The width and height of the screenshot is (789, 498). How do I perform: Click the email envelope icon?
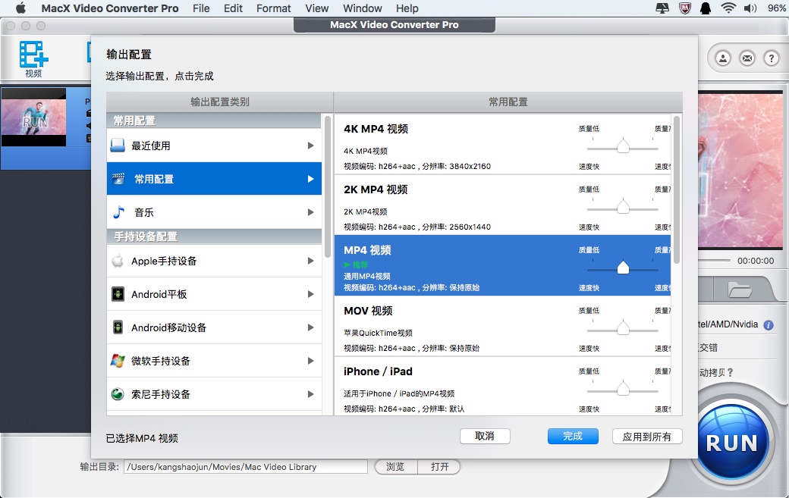(747, 58)
